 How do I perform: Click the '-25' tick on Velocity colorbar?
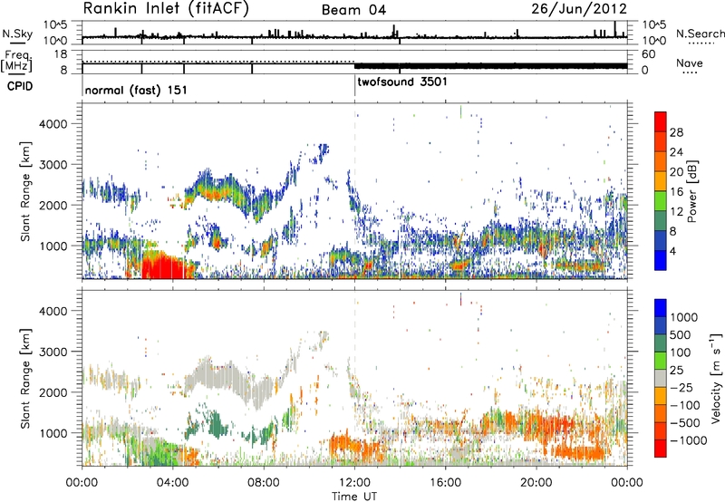[681, 388]
